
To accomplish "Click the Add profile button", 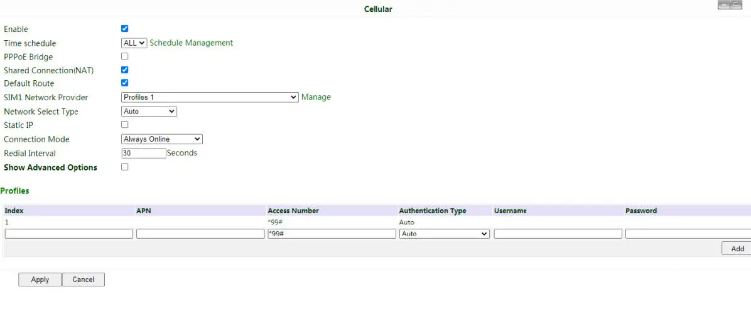I will (737, 249).
